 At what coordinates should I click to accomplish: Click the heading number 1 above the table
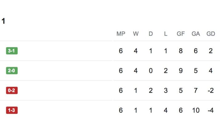pyautogui.click(x=3, y=21)
